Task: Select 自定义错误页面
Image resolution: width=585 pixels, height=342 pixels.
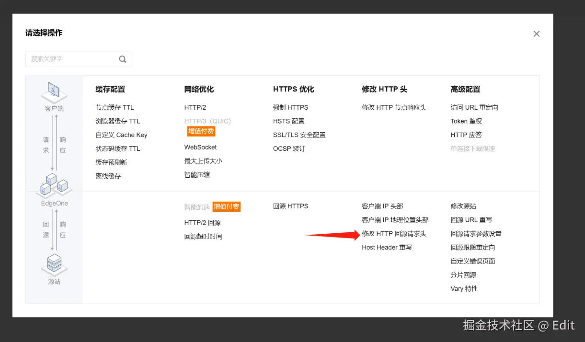Action: point(473,261)
